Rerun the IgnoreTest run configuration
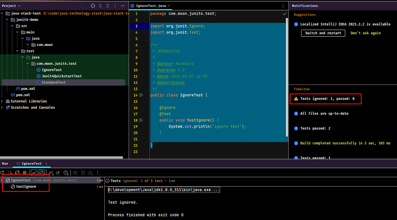The width and height of the screenshot is (397, 220). click(2, 173)
